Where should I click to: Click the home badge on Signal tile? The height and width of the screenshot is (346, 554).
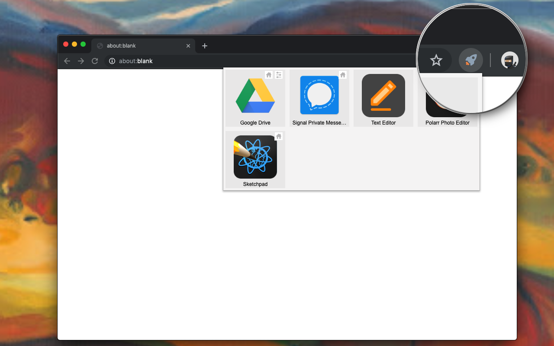[342, 75]
